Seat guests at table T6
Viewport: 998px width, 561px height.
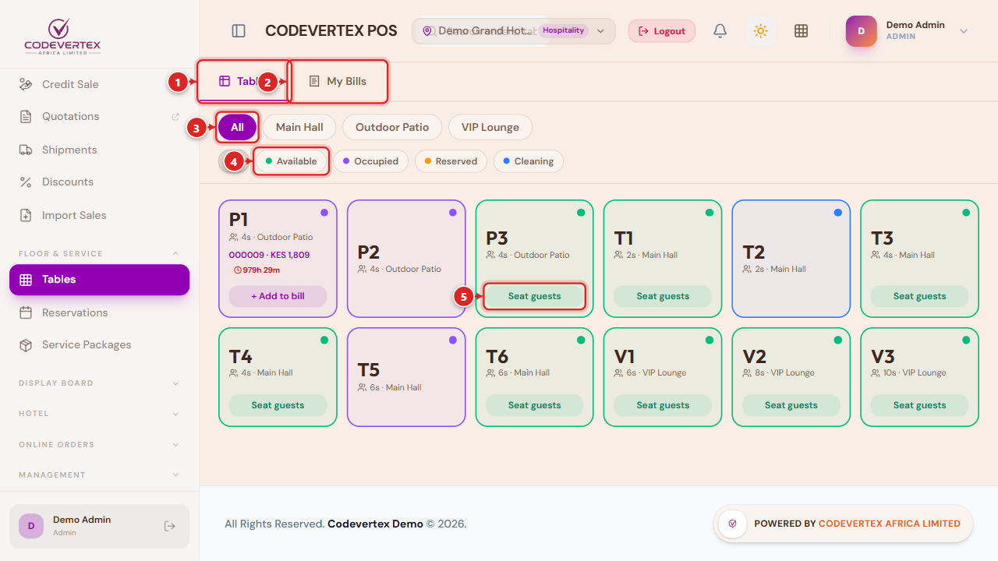534,405
